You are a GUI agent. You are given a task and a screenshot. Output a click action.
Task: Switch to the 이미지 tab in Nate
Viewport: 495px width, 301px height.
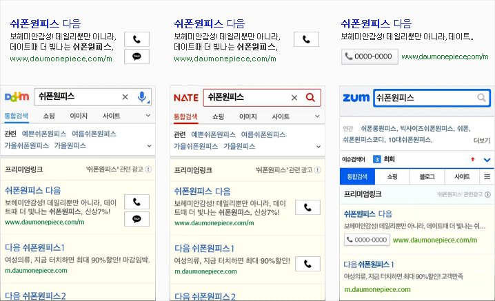click(x=248, y=116)
